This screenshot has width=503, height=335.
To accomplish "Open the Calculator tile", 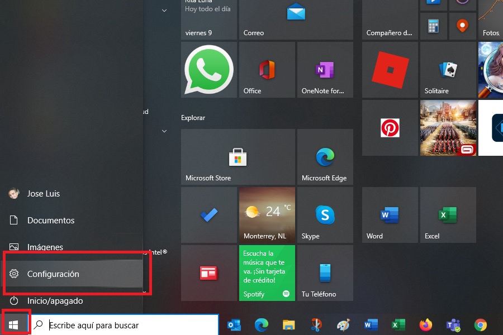I will (434, 25).
